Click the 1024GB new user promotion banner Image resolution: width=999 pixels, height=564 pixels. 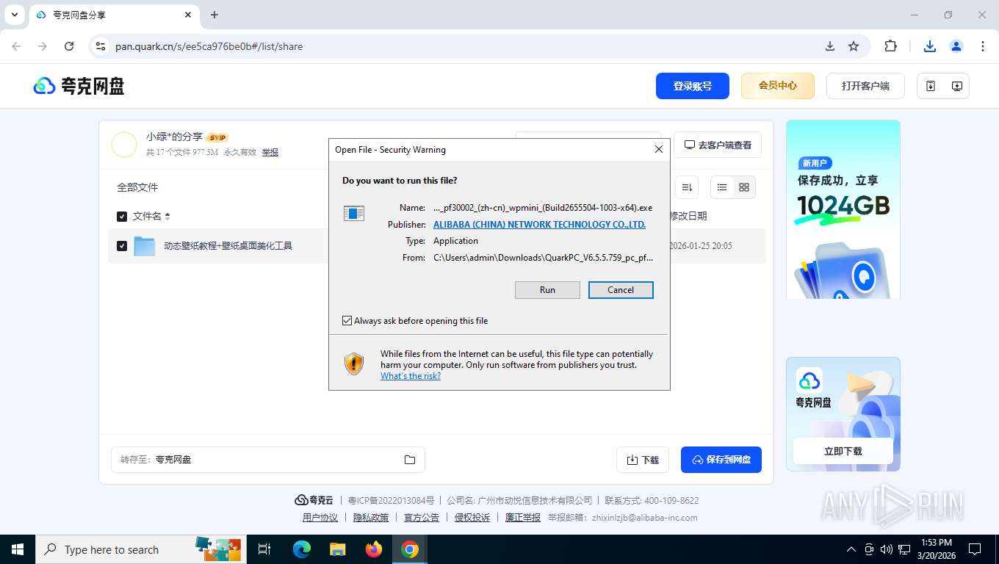843,209
